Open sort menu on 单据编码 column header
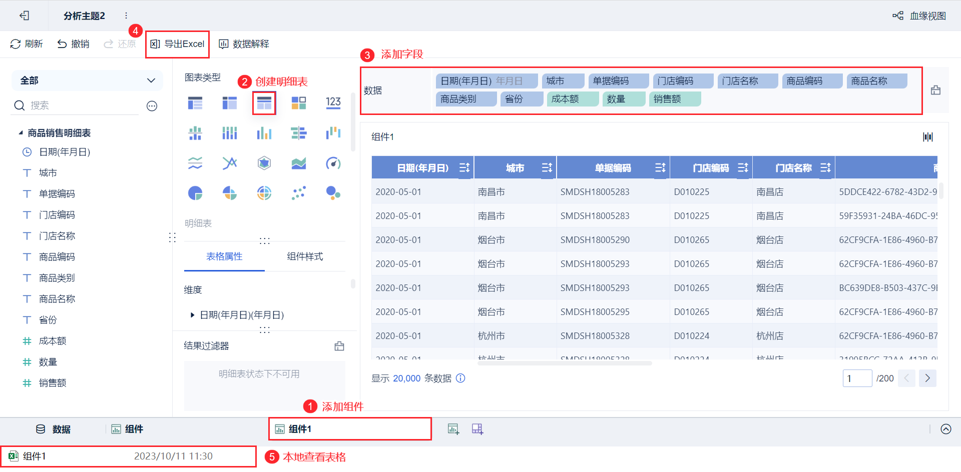Image resolution: width=961 pixels, height=472 pixels. point(661,167)
